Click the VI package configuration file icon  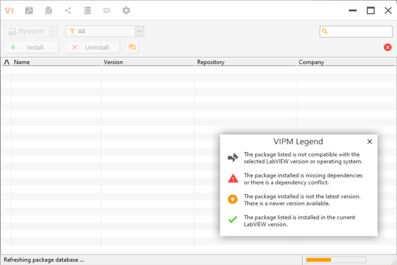coord(49,11)
